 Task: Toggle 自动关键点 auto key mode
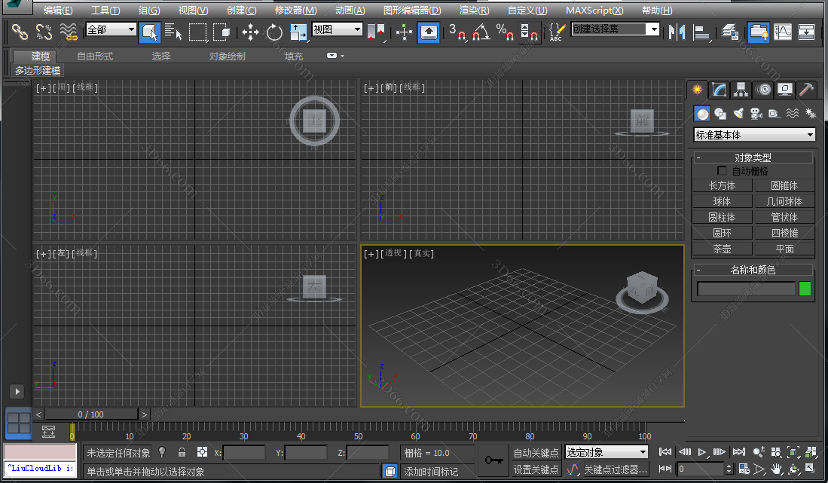(x=536, y=452)
